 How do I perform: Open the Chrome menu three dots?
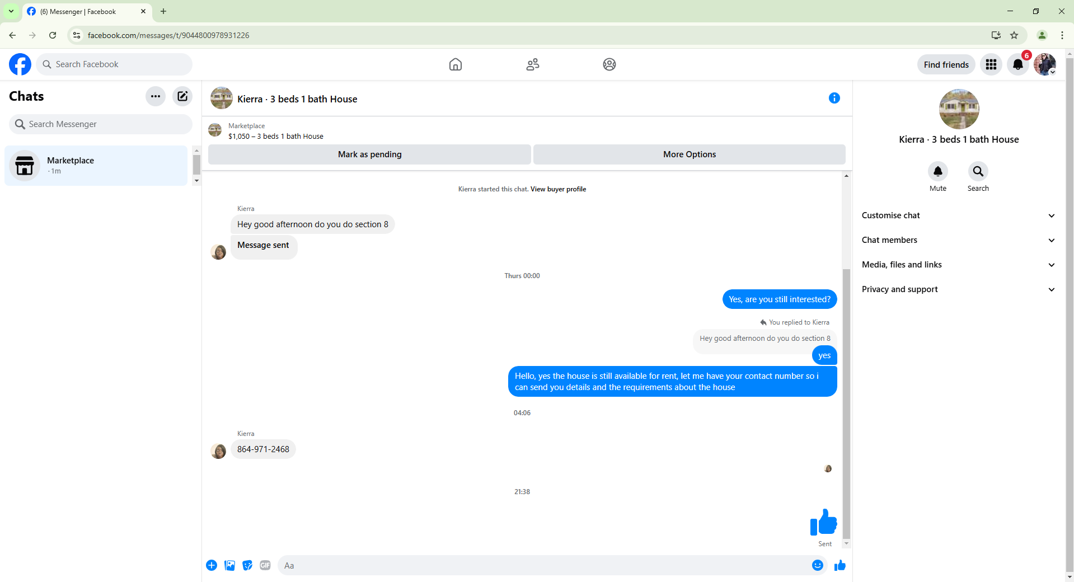(x=1062, y=35)
